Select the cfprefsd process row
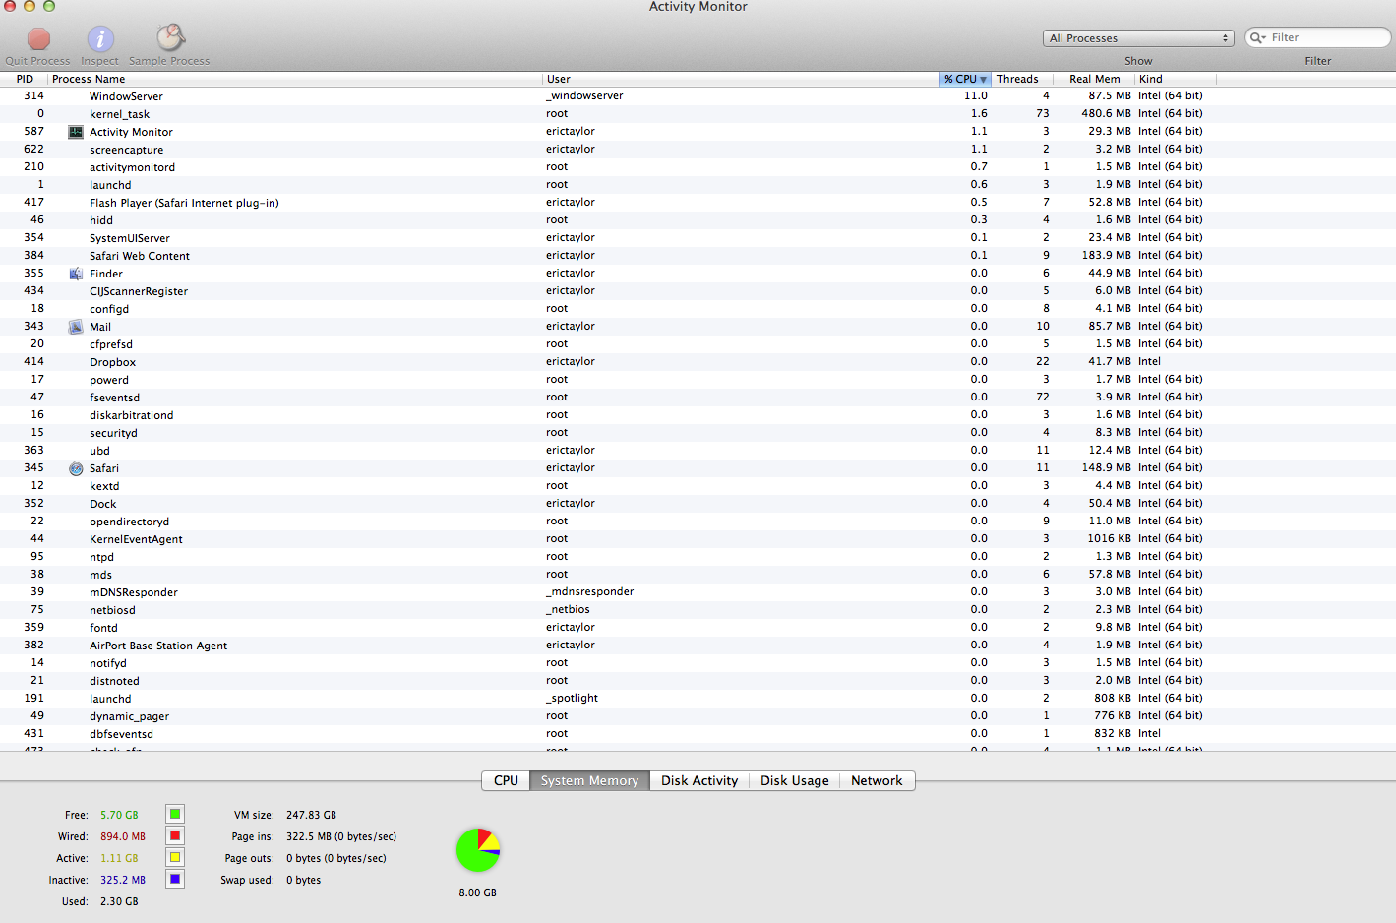This screenshot has width=1396, height=923. tap(698, 344)
